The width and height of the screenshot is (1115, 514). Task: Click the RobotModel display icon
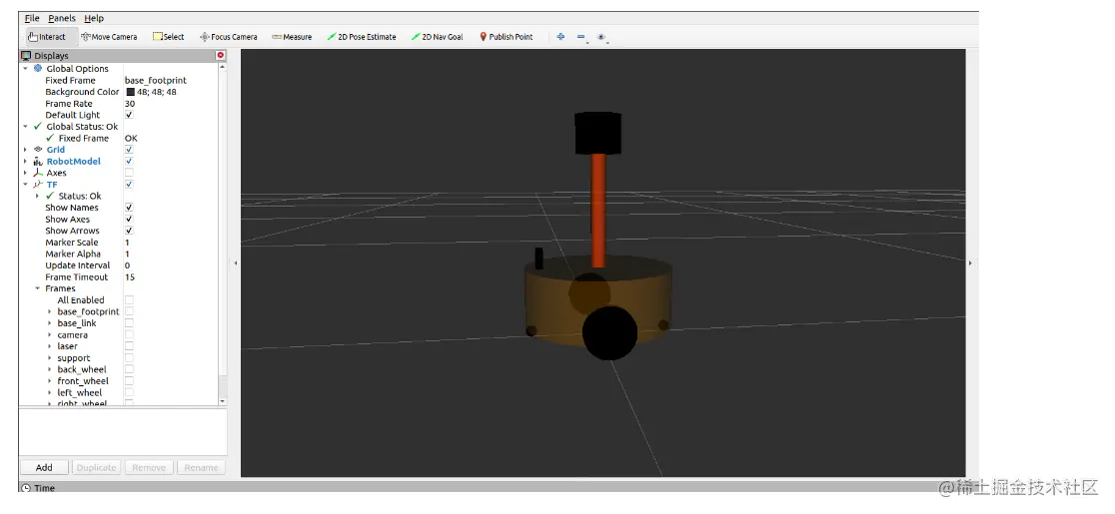[x=38, y=161]
